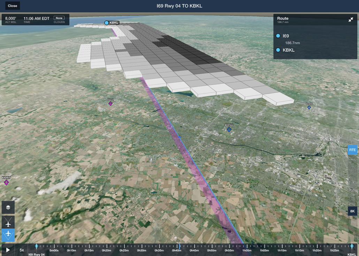359x256 pixels.
Task: Tap the 8K altitude button
Action: [x=352, y=211]
